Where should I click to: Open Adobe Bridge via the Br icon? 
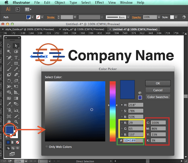click(17, 9)
